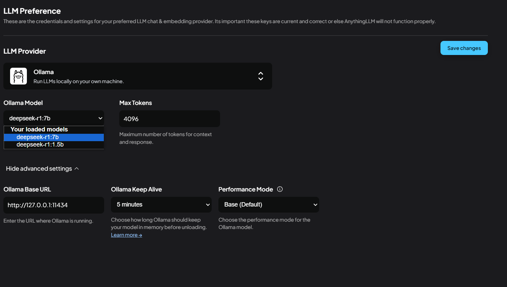Image resolution: width=507 pixels, height=287 pixels.
Task: Focus the Max Tokens input field
Action: pyautogui.click(x=170, y=119)
